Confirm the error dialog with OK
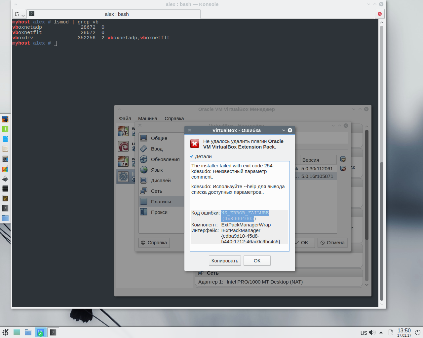Screen dimensions: 423x338 [257, 261]
